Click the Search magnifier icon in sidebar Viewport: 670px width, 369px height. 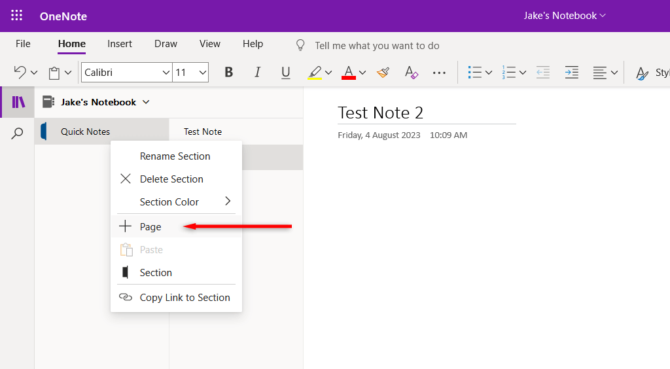pyautogui.click(x=18, y=133)
